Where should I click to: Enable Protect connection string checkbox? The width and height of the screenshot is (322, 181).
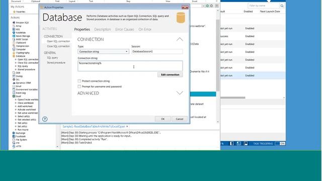point(79,81)
